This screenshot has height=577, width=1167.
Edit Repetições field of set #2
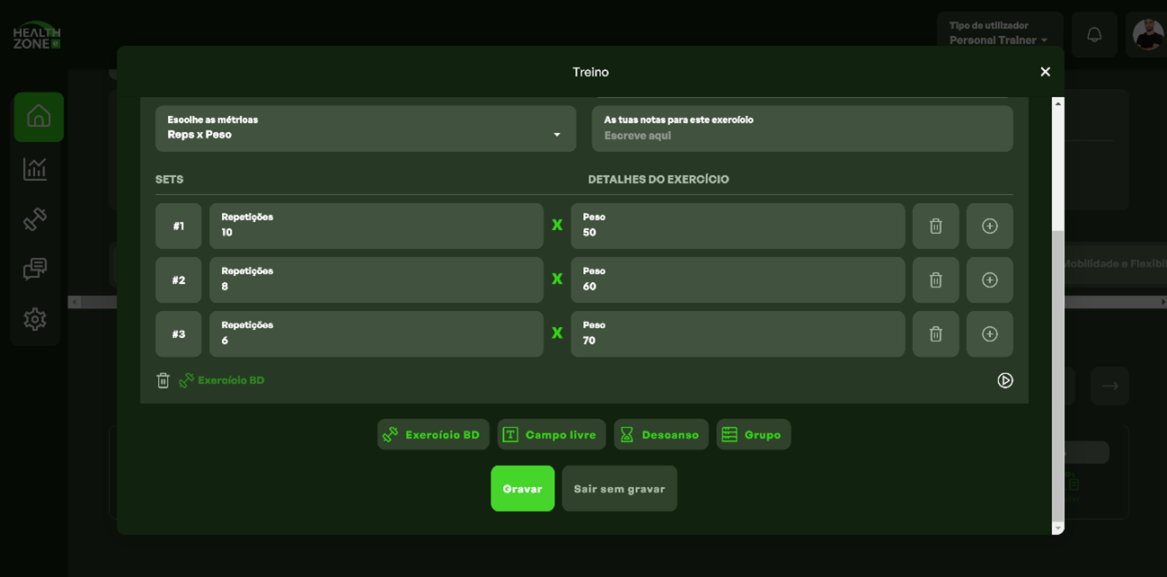tap(376, 280)
